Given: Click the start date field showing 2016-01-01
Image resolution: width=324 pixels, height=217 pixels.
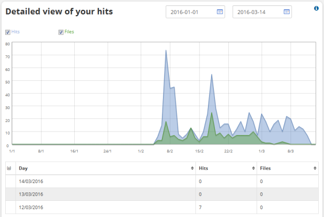Looking at the screenshot, I should pos(189,11).
